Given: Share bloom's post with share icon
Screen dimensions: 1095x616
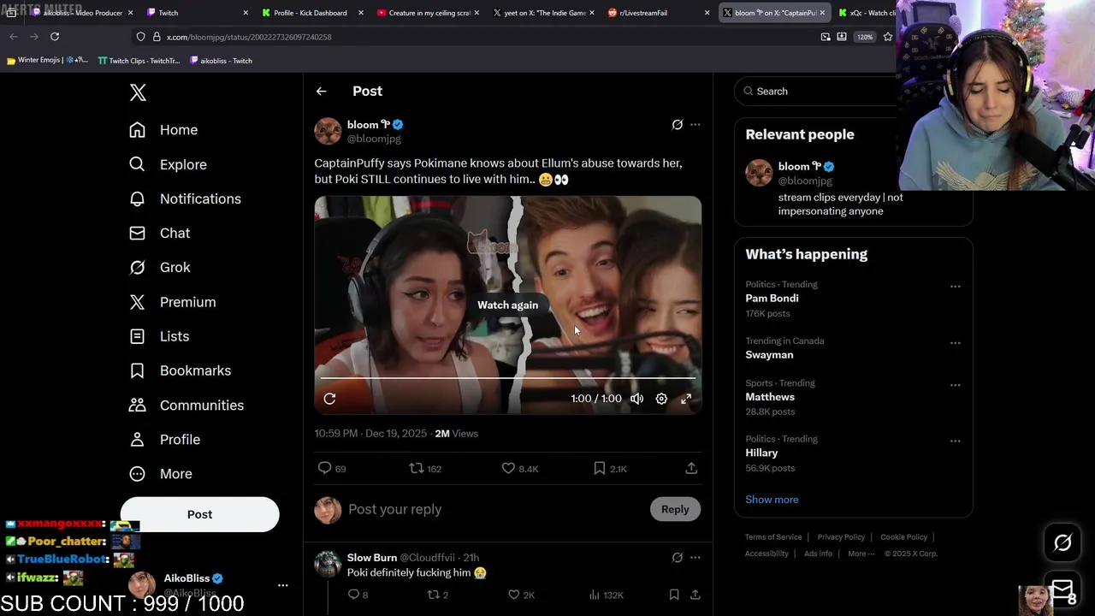Looking at the screenshot, I should pos(691,468).
